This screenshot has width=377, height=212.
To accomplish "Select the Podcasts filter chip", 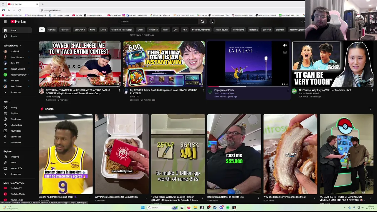I will (x=65, y=30).
